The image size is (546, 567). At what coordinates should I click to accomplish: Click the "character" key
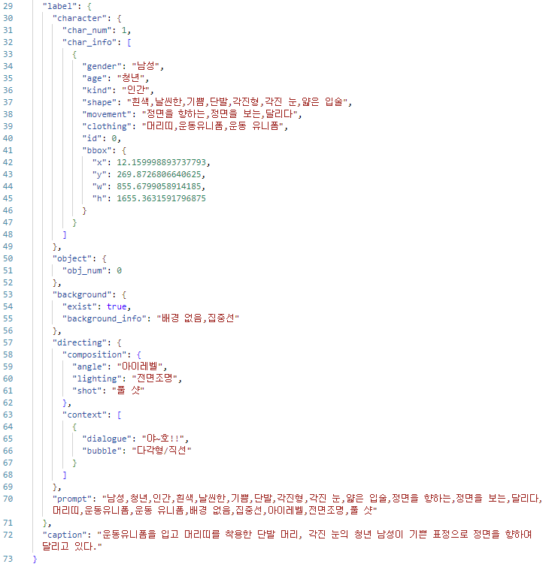pos(82,18)
